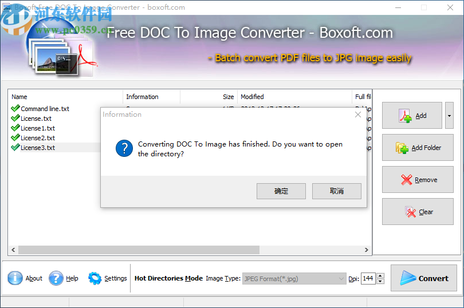Click the Dpi value field
464x308 pixels.
click(x=368, y=278)
